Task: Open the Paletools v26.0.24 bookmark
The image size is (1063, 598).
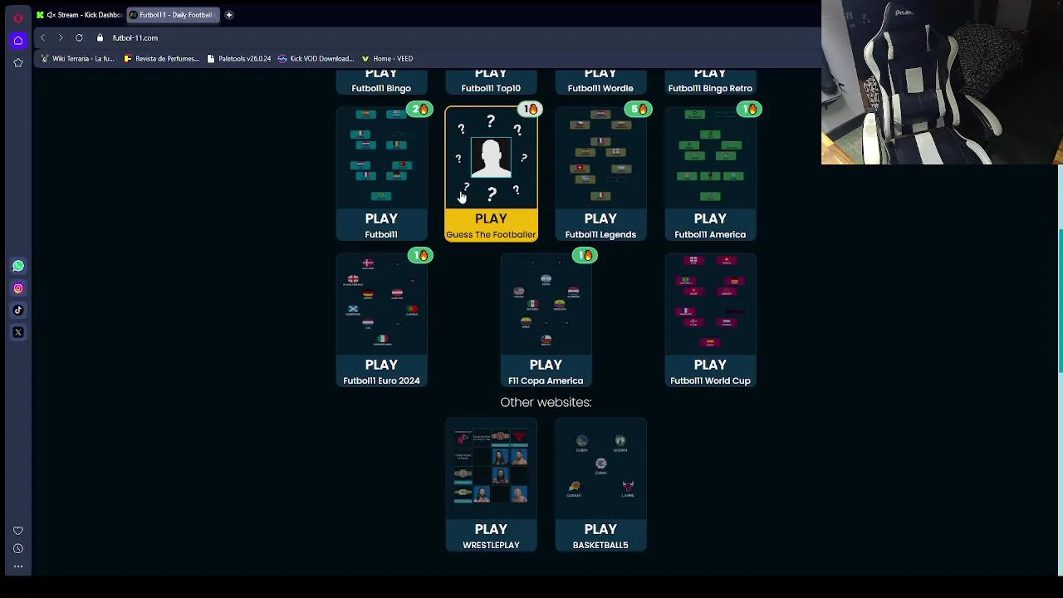Action: point(239,58)
